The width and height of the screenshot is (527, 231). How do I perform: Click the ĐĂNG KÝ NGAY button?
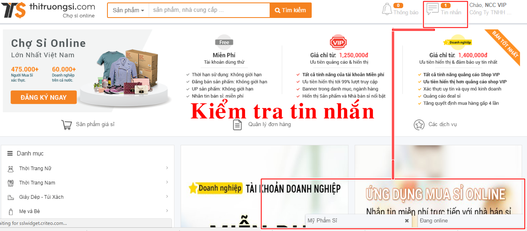[44, 98]
